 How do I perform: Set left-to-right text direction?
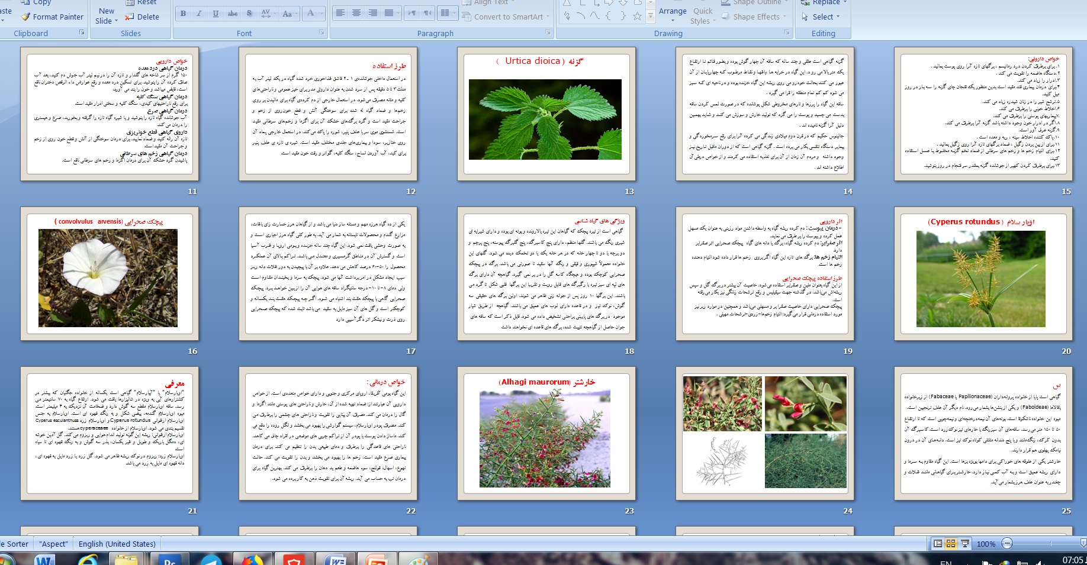click(412, 13)
